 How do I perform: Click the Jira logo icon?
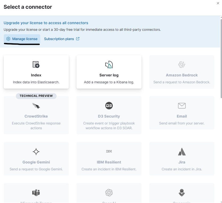182,152
